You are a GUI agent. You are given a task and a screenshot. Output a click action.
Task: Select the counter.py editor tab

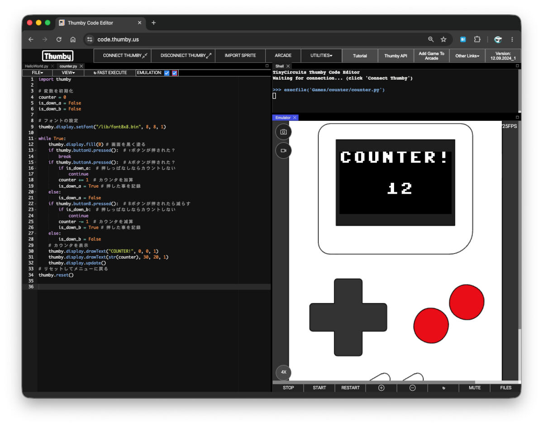tap(68, 66)
